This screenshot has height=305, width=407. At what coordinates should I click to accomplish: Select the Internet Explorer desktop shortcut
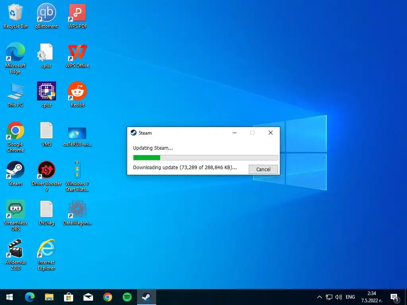coord(47,255)
